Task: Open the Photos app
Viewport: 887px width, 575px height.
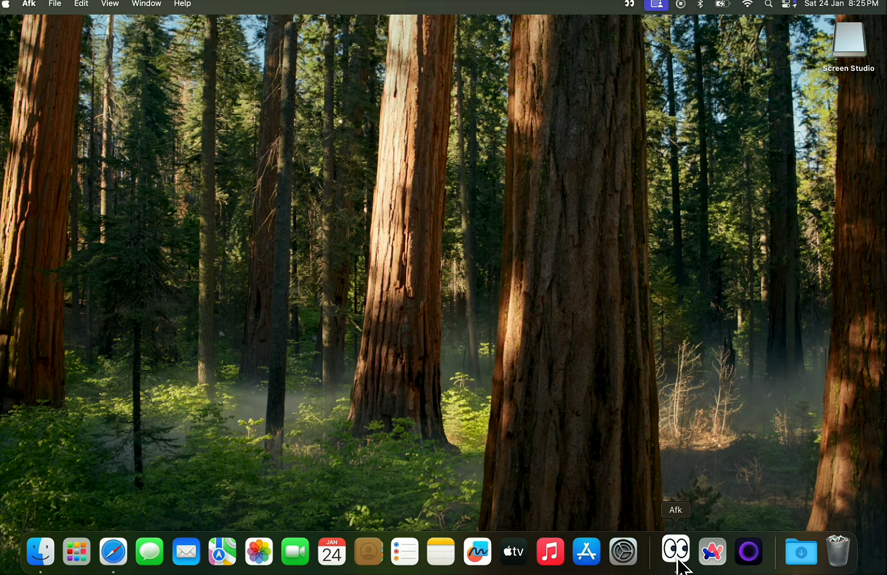Action: pyautogui.click(x=259, y=552)
